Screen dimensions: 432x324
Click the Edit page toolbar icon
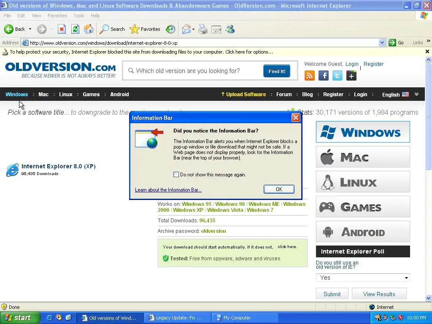[216, 29]
